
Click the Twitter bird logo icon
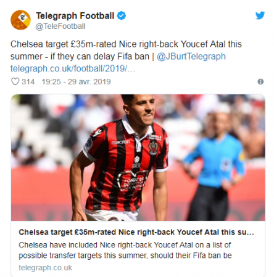click(260, 15)
